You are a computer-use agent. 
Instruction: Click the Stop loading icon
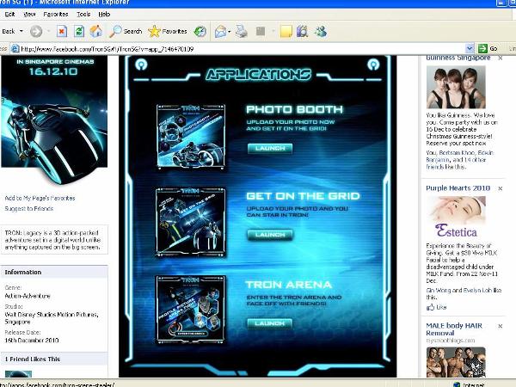pyautogui.click(x=62, y=32)
